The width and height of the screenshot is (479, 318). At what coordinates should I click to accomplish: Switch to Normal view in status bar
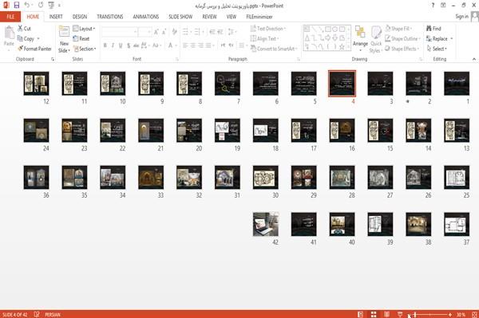click(x=361, y=314)
